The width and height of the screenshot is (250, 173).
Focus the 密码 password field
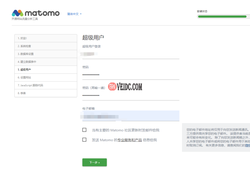[131, 74]
